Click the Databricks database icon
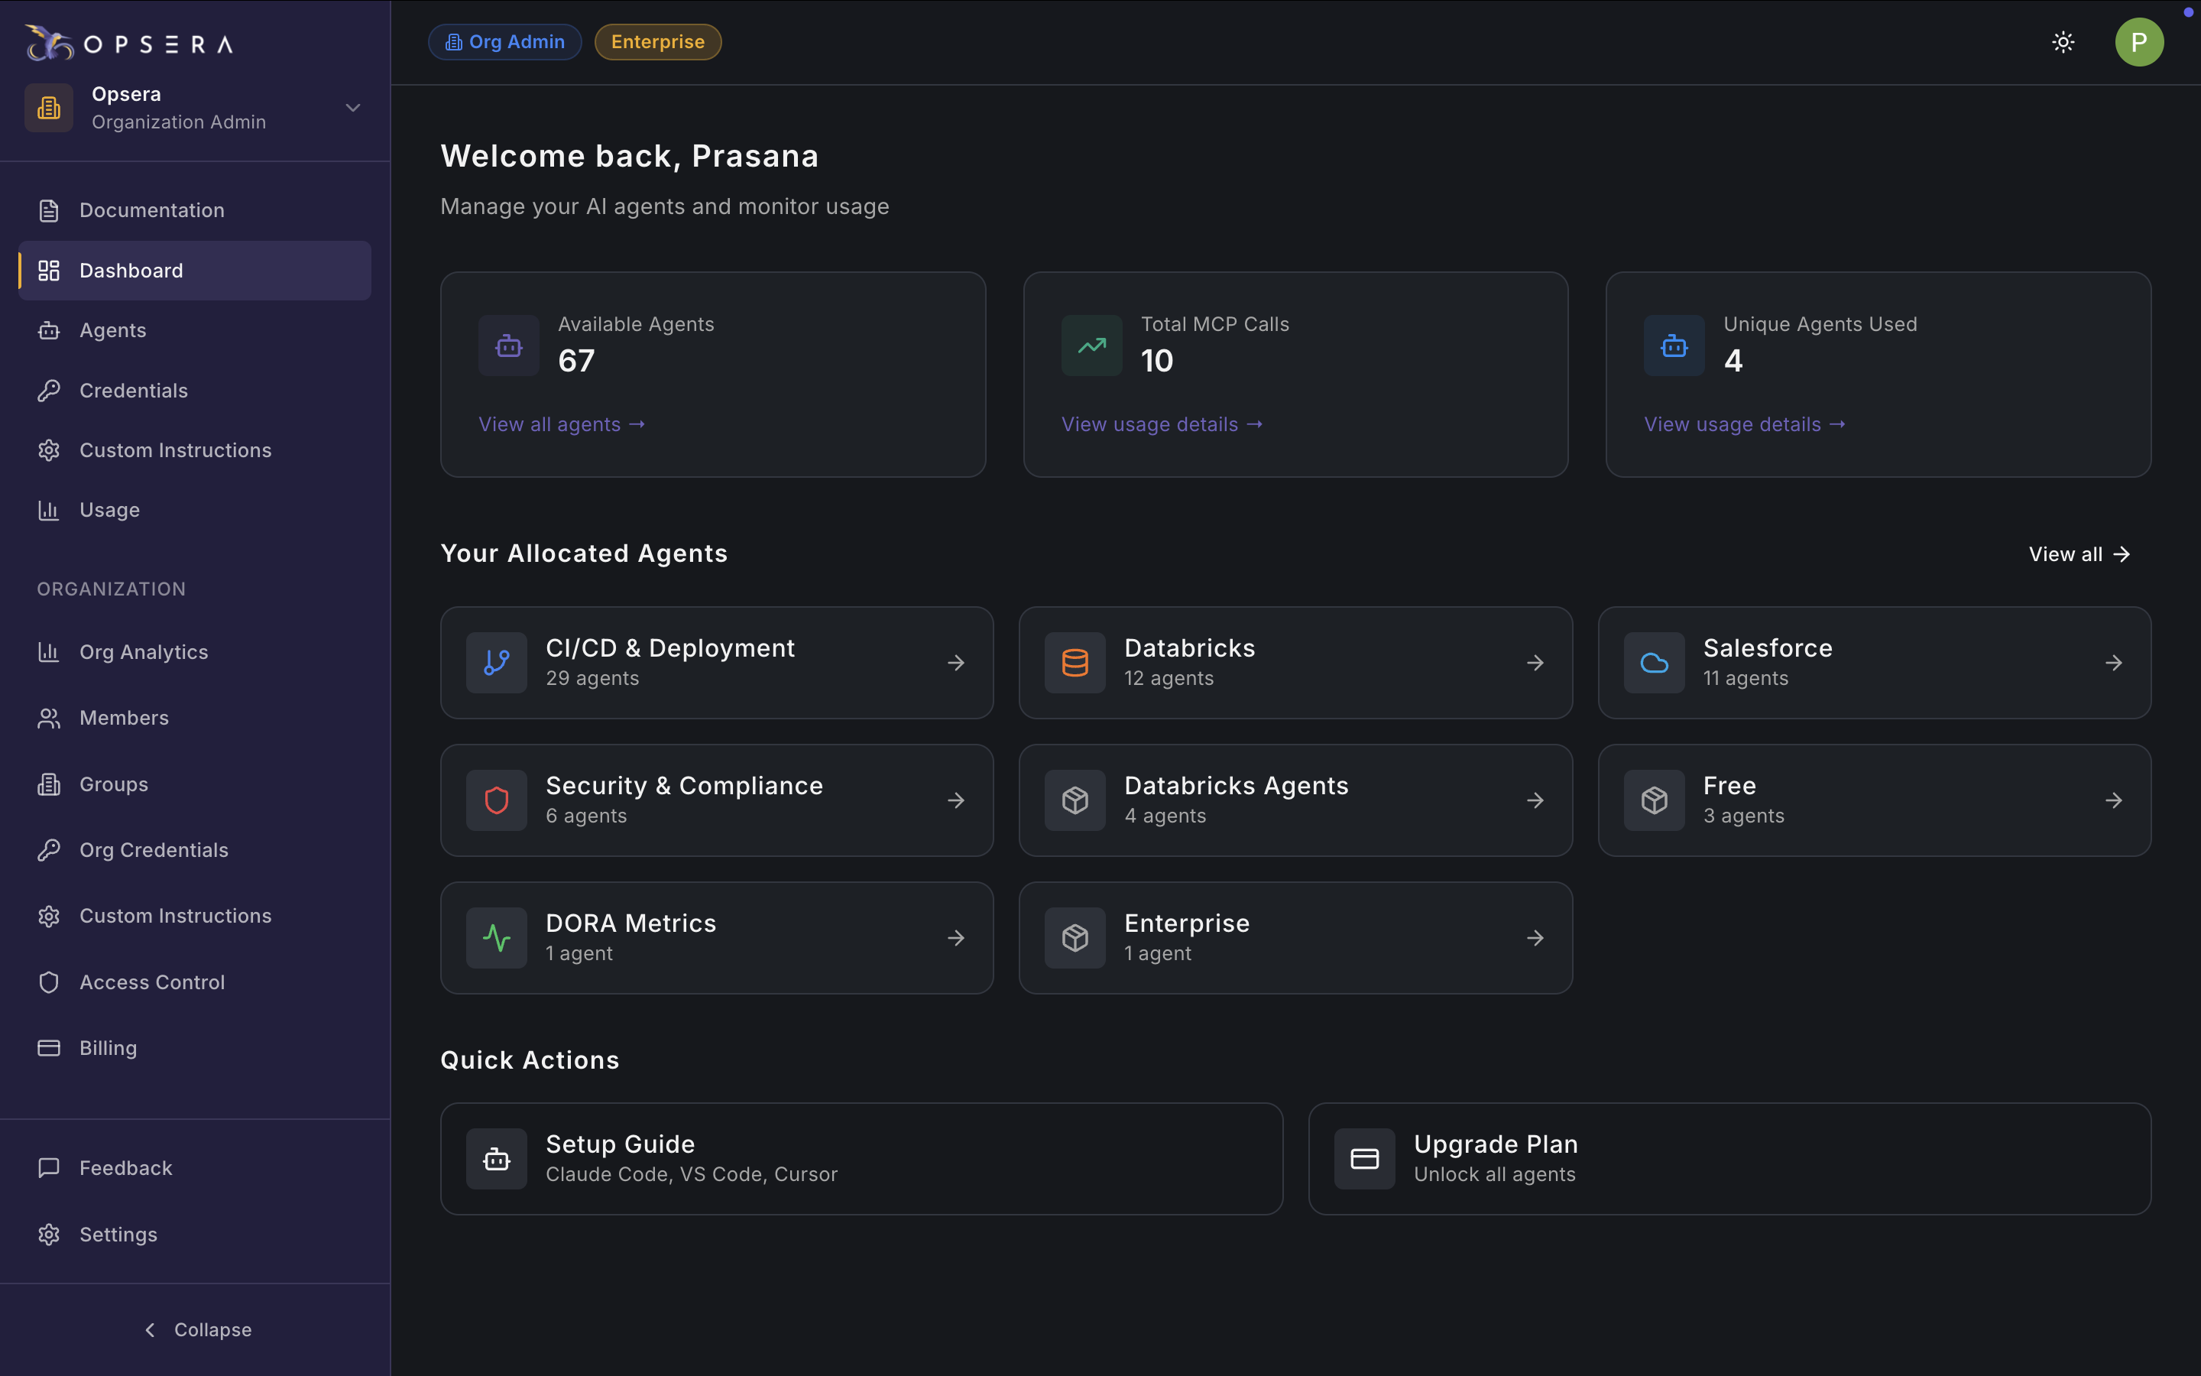 (x=1075, y=663)
